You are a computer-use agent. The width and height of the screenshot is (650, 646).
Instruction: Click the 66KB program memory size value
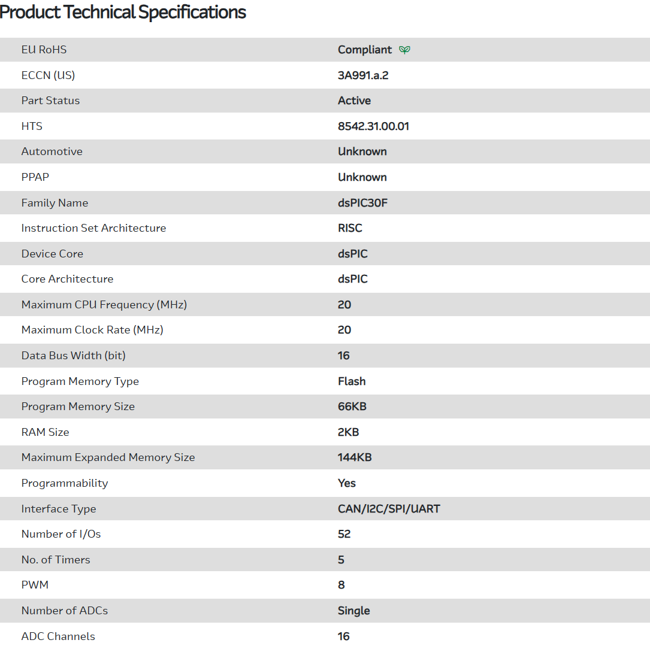click(x=352, y=407)
